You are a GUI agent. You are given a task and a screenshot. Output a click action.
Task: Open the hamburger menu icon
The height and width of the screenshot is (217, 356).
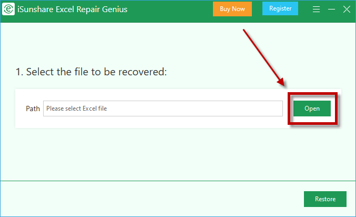pyautogui.click(x=316, y=9)
